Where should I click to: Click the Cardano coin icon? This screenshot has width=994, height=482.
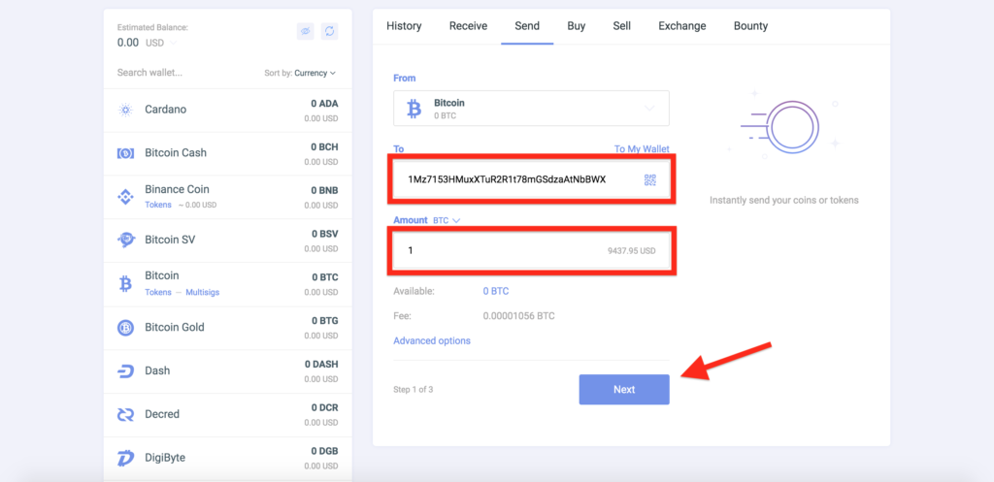tap(125, 111)
